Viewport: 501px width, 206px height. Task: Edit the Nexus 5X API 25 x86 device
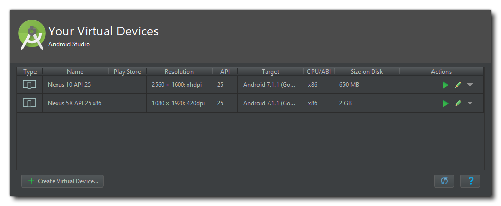pyautogui.click(x=458, y=103)
